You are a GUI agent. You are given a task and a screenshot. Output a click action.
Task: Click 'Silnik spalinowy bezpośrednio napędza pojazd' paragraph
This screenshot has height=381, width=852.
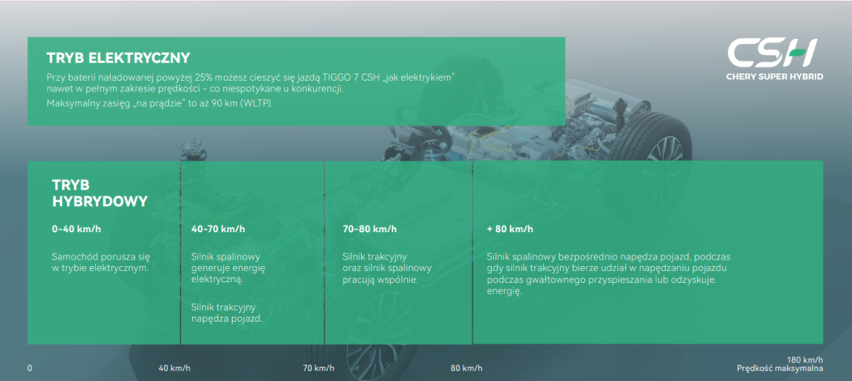coord(607,275)
